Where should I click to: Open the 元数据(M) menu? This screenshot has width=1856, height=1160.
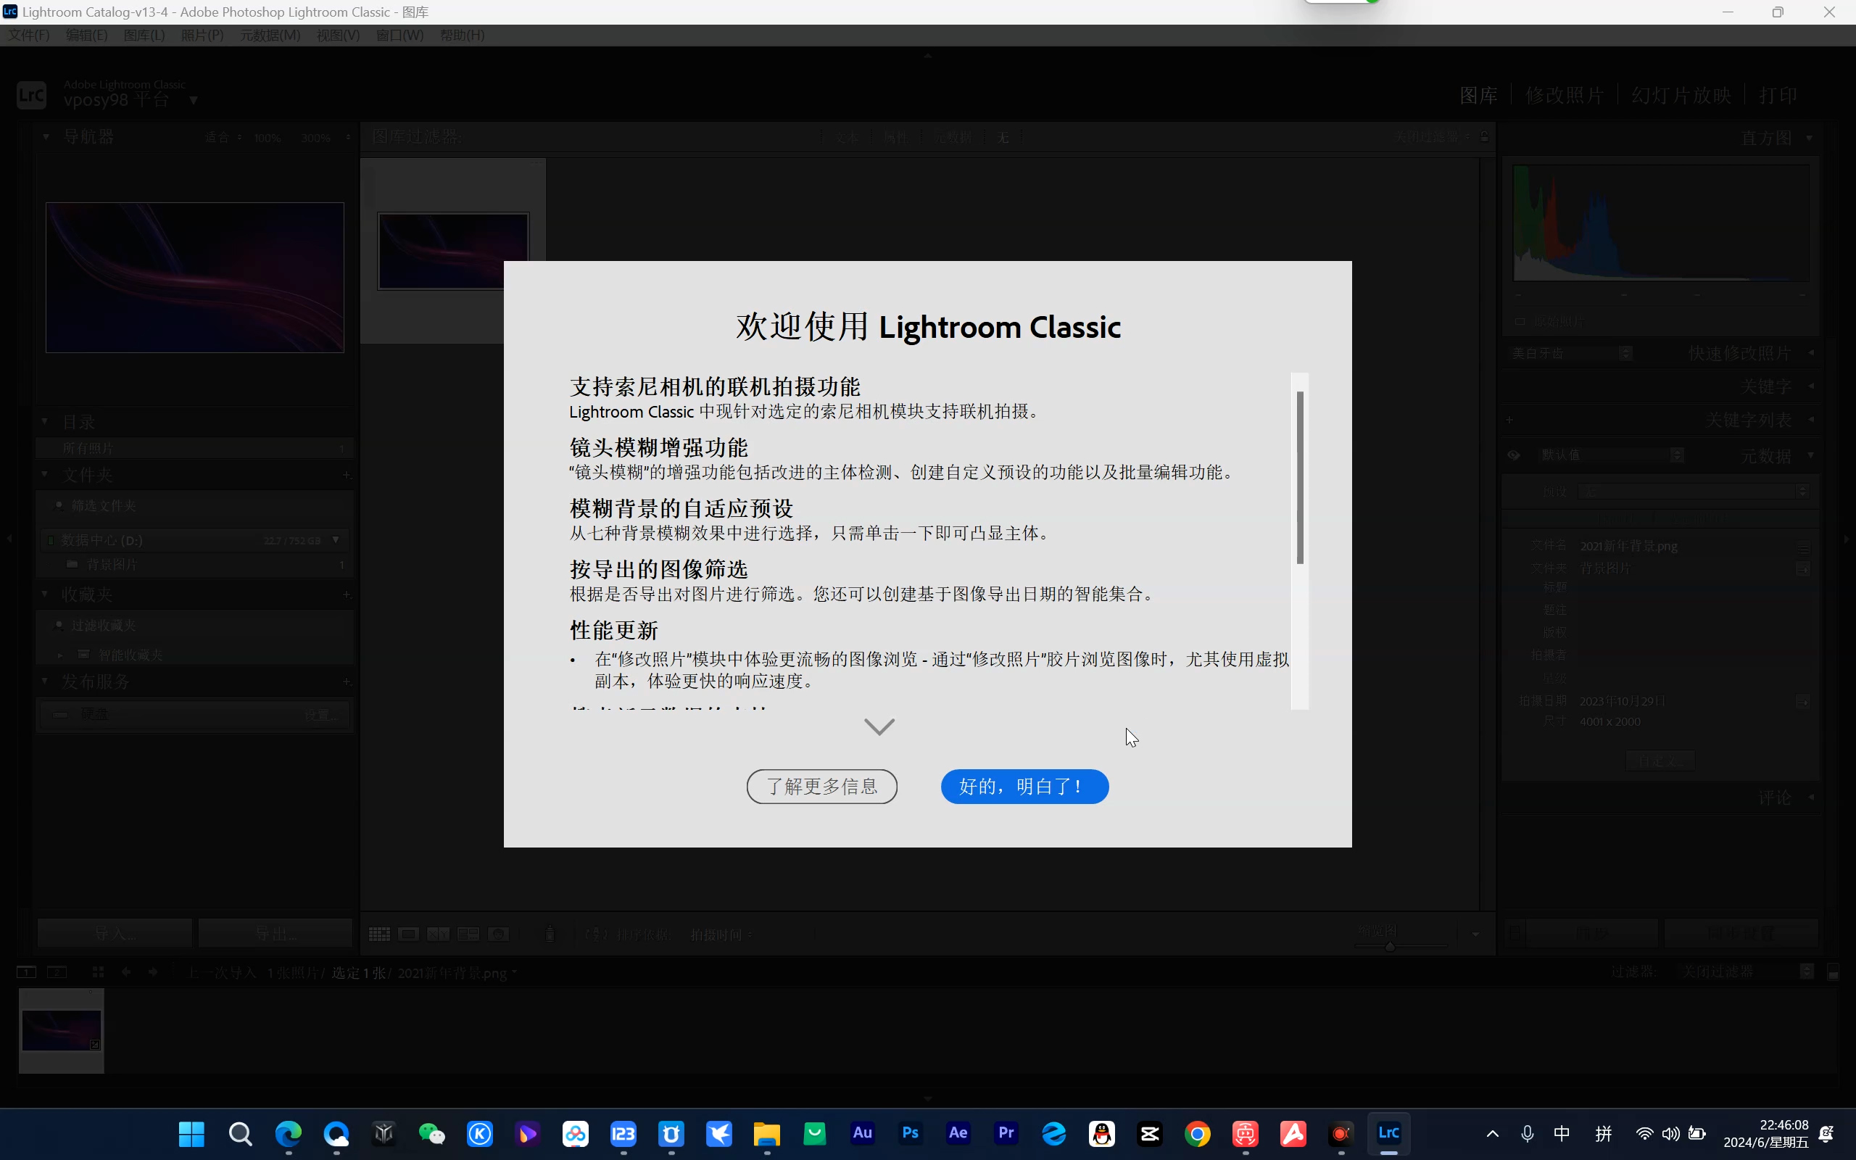pyautogui.click(x=270, y=36)
